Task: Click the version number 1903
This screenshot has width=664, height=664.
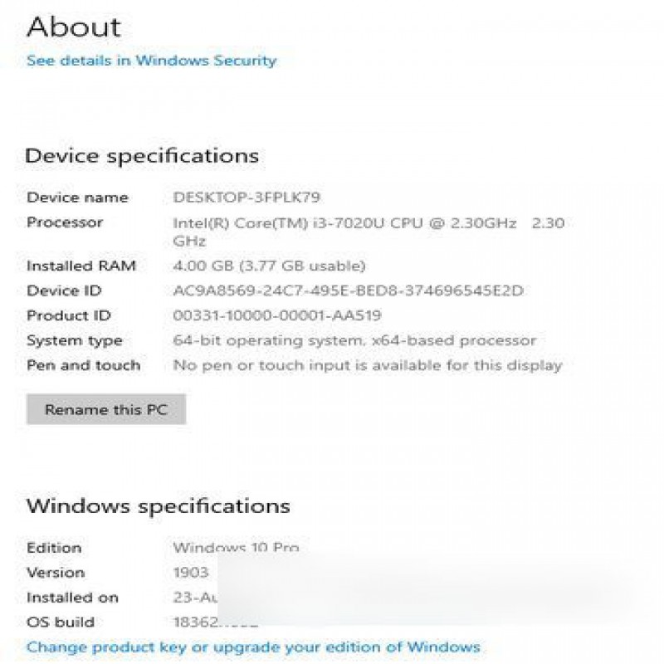Action: pos(191,573)
